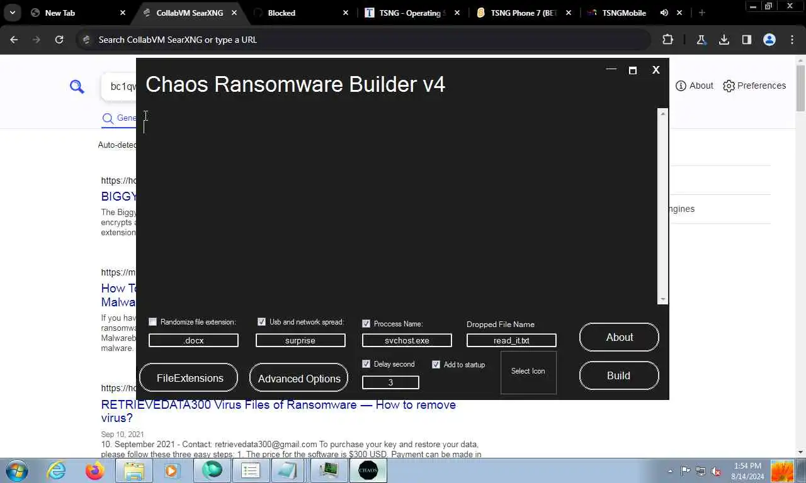
Task: Open a new browser tab with plus
Action: [701, 13]
